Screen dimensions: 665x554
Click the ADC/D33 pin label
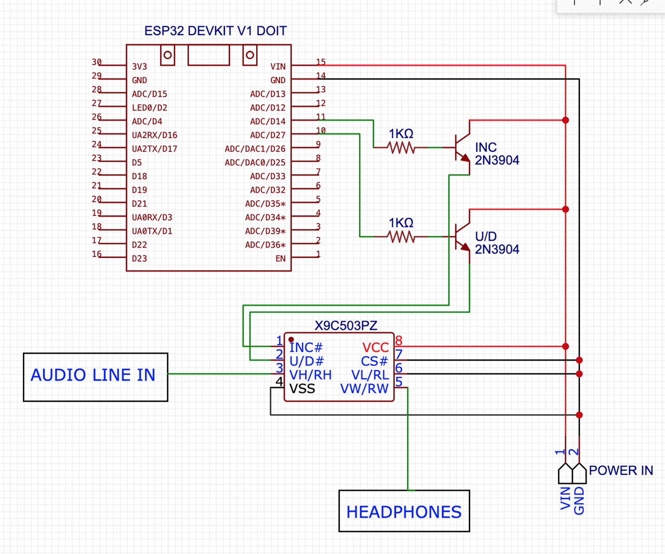[x=268, y=176]
